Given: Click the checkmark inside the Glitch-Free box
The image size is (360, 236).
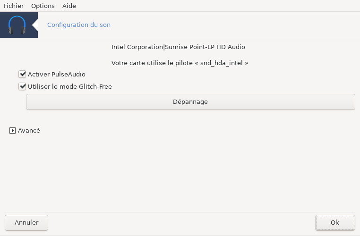Looking at the screenshot, I should pos(22,86).
